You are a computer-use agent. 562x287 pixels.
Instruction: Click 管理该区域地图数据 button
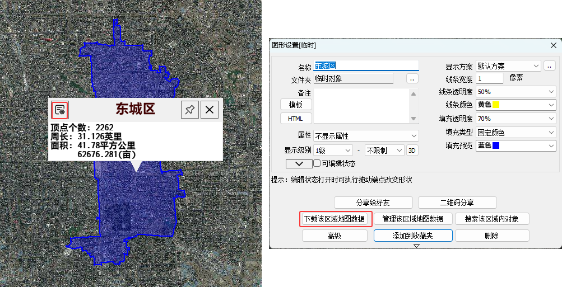413,219
